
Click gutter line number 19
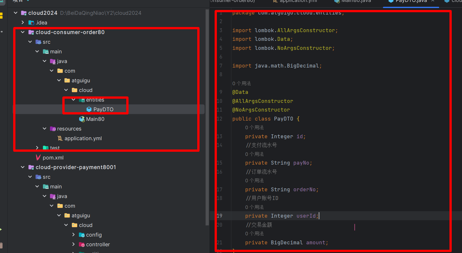click(219, 216)
